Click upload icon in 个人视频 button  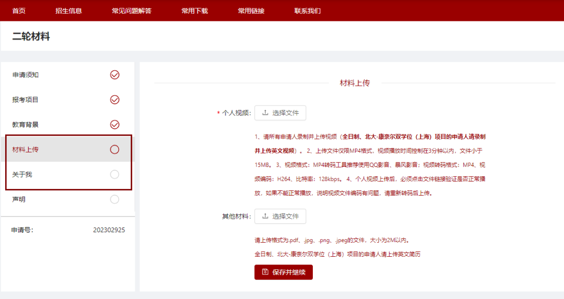click(x=265, y=113)
